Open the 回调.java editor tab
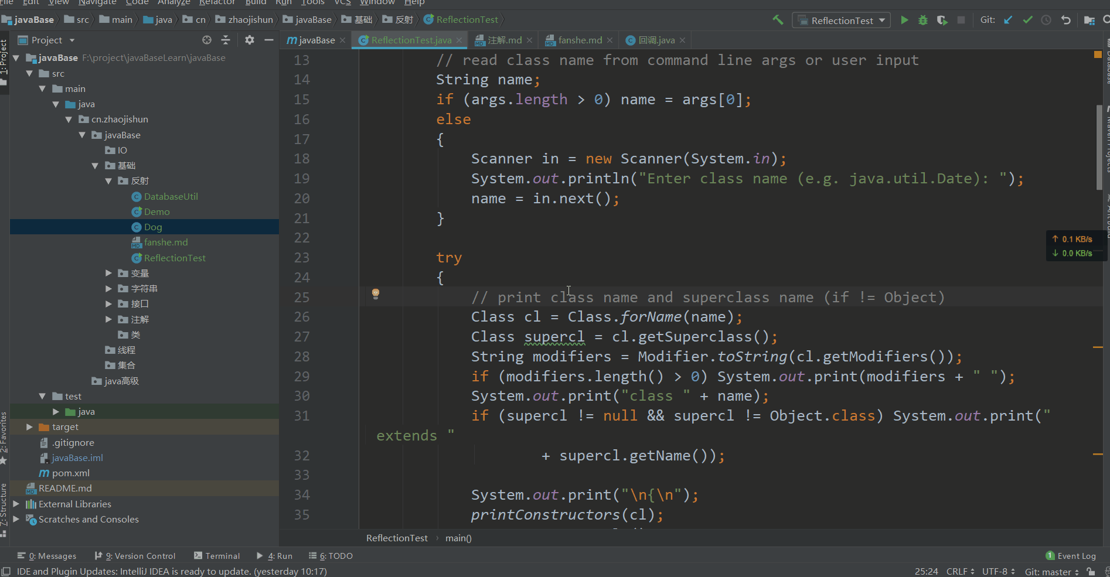The height and width of the screenshot is (577, 1110). [656, 40]
